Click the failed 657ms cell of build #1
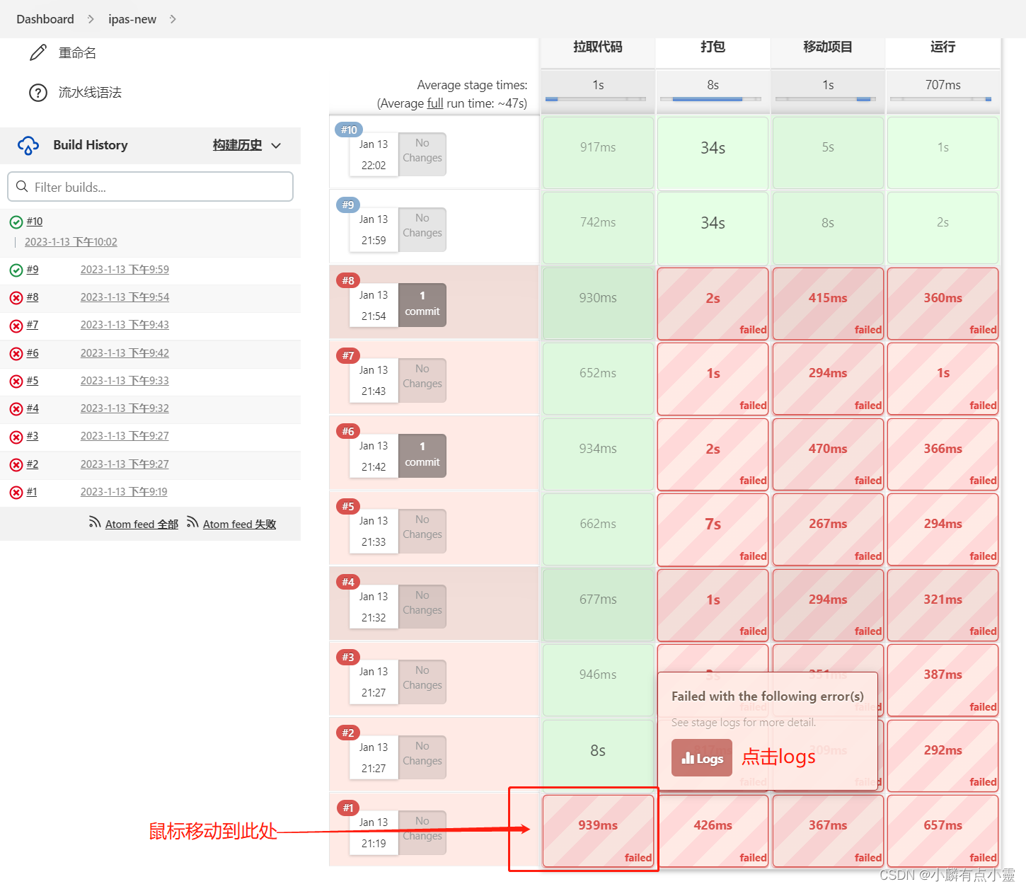The image size is (1026, 889). 943,831
